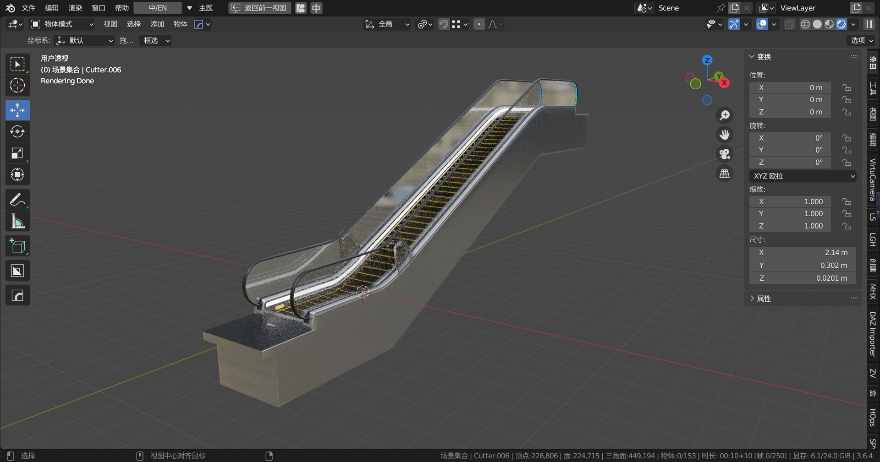Image resolution: width=880 pixels, height=462 pixels.
Task: Click the 中/EN language switch button
Action: [x=158, y=8]
